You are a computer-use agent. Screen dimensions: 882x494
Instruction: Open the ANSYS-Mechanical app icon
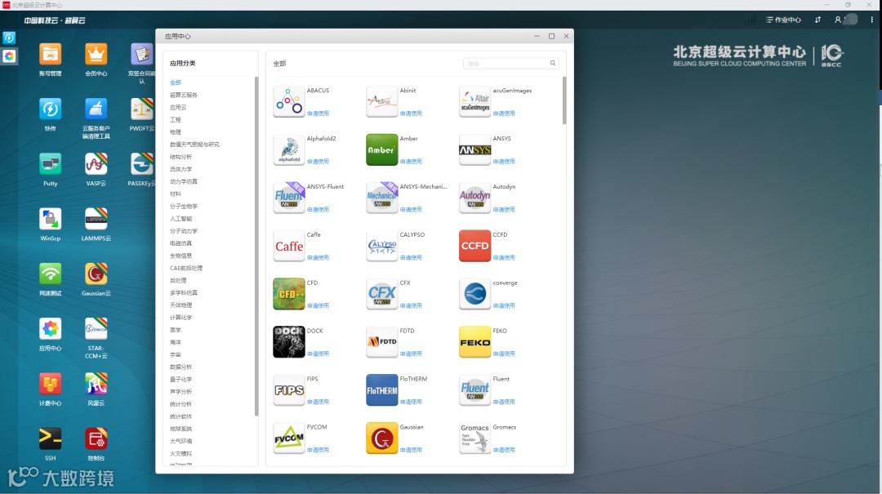point(382,198)
